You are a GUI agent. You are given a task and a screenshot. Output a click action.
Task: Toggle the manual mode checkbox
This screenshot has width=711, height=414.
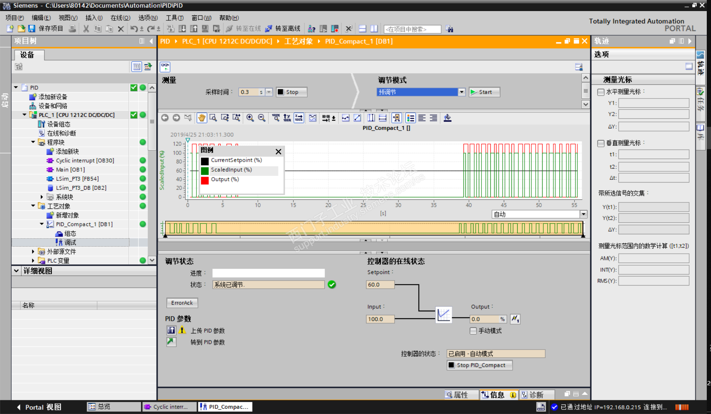coord(473,331)
